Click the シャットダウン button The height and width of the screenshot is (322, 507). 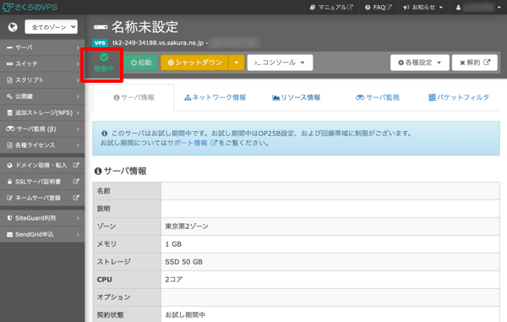pyautogui.click(x=194, y=63)
